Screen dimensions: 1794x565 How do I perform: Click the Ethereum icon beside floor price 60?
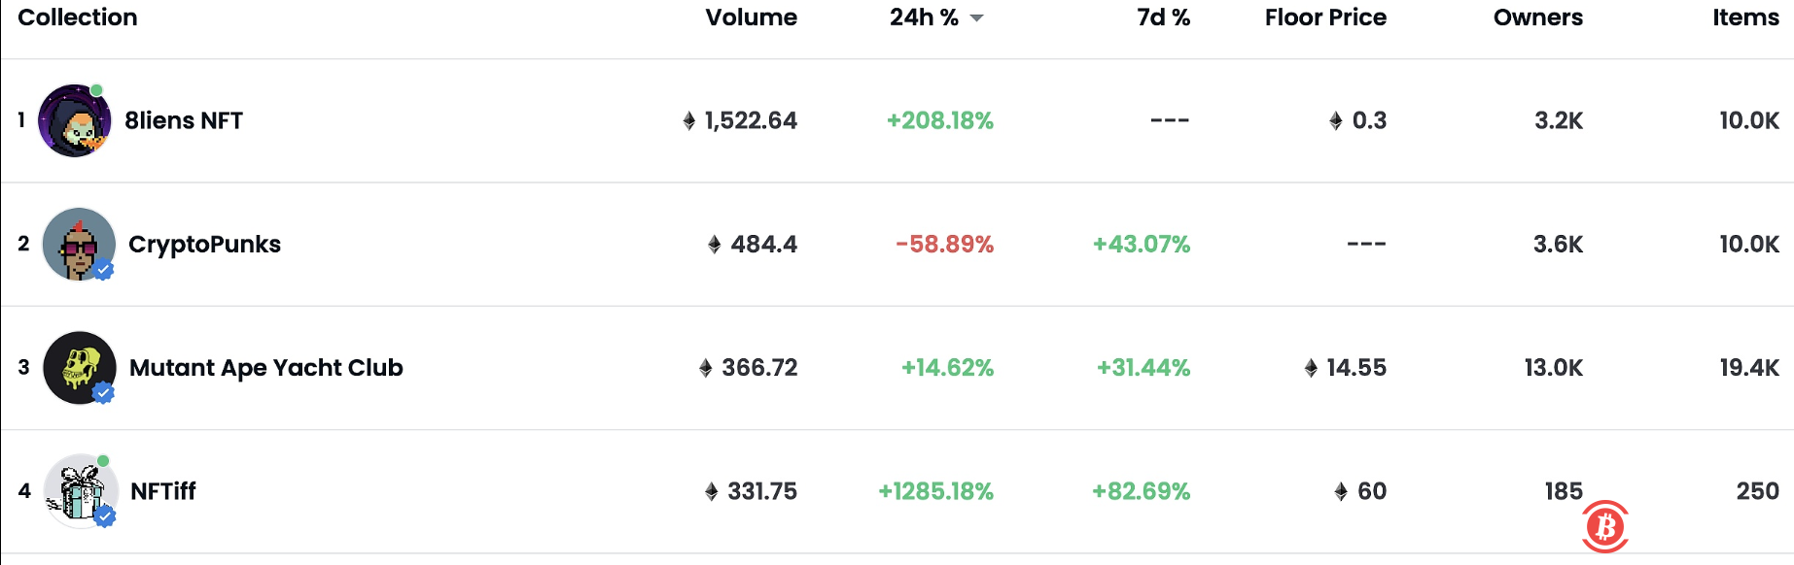(1341, 491)
